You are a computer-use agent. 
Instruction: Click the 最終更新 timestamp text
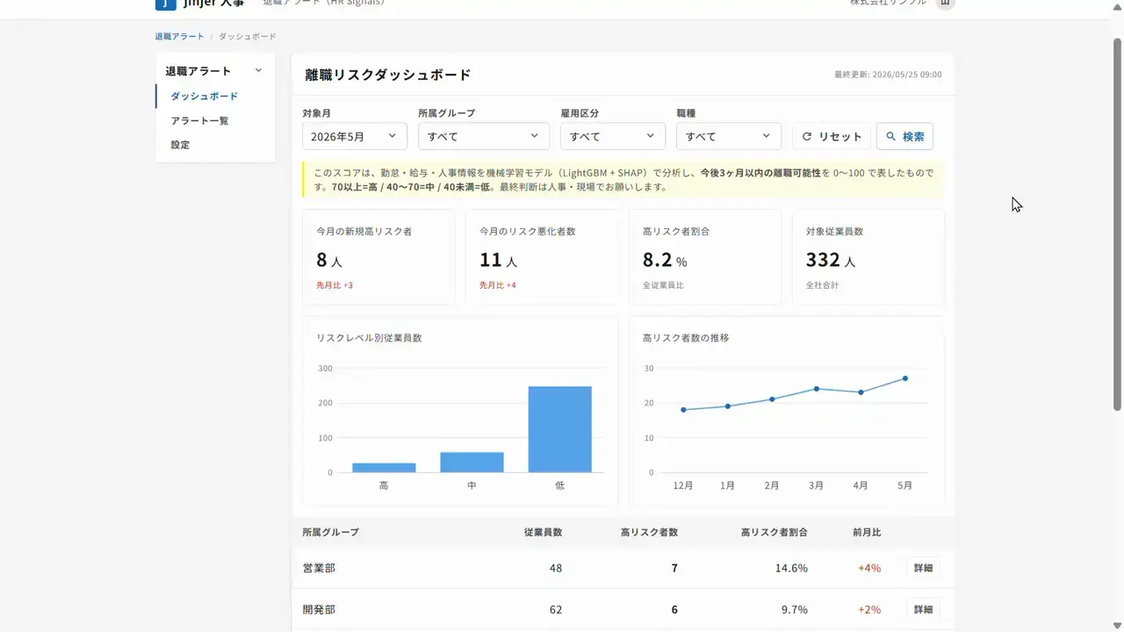pos(888,75)
